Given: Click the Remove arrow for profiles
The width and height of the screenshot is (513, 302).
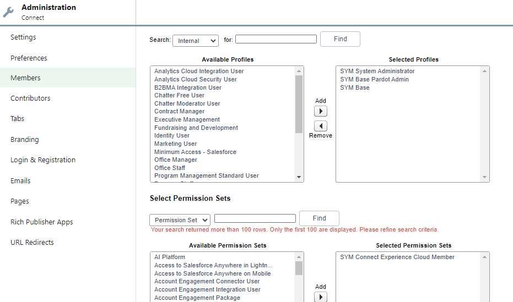Looking at the screenshot, I should coord(321,126).
